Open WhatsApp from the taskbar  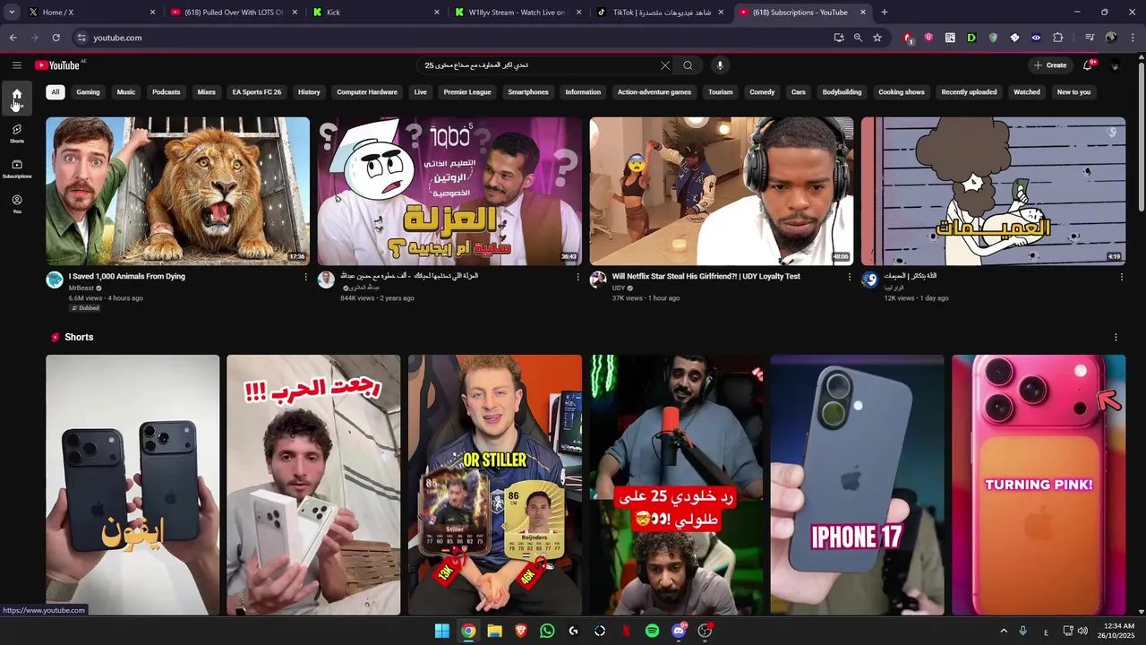coord(547,631)
